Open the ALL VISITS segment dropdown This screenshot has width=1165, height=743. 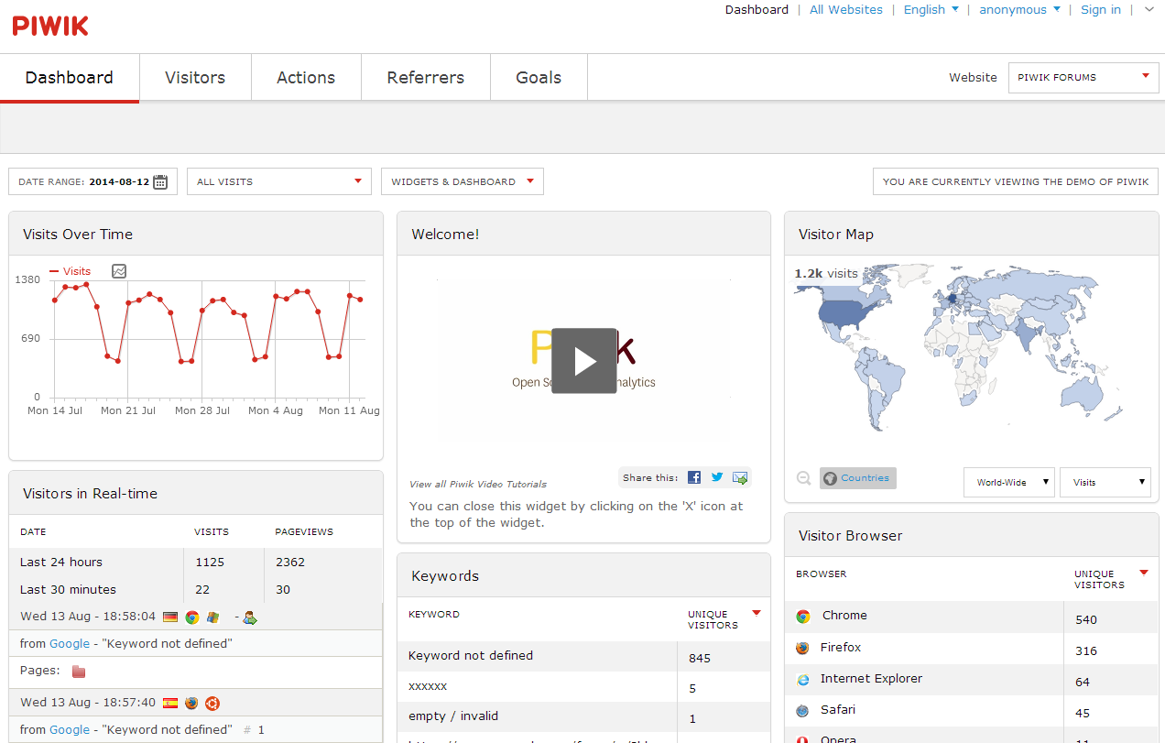coord(279,181)
